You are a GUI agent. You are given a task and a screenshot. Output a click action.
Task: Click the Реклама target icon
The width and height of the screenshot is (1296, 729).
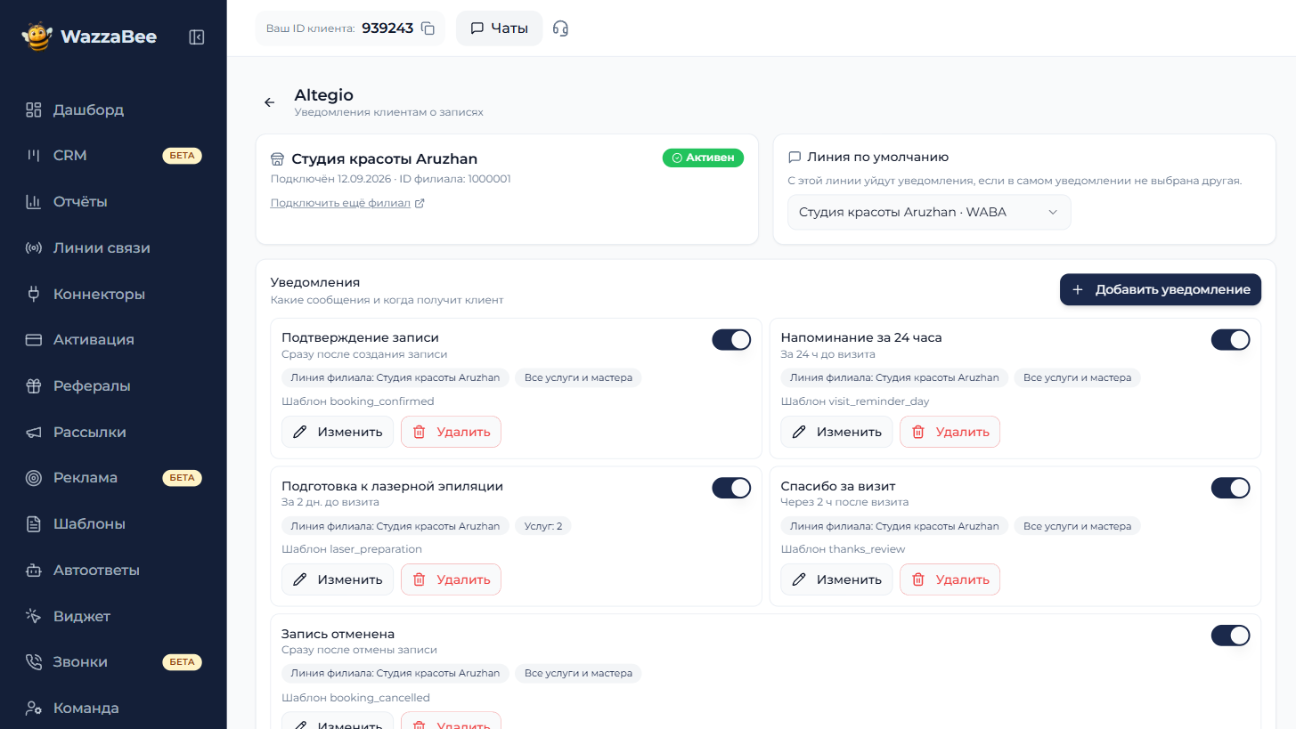tap(34, 477)
